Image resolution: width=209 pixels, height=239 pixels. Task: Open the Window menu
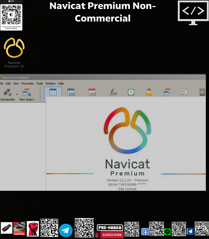[50, 84]
